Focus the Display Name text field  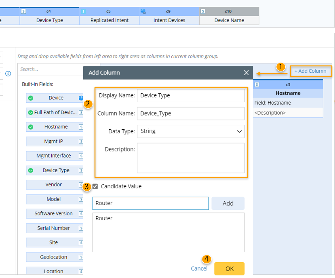coord(190,96)
